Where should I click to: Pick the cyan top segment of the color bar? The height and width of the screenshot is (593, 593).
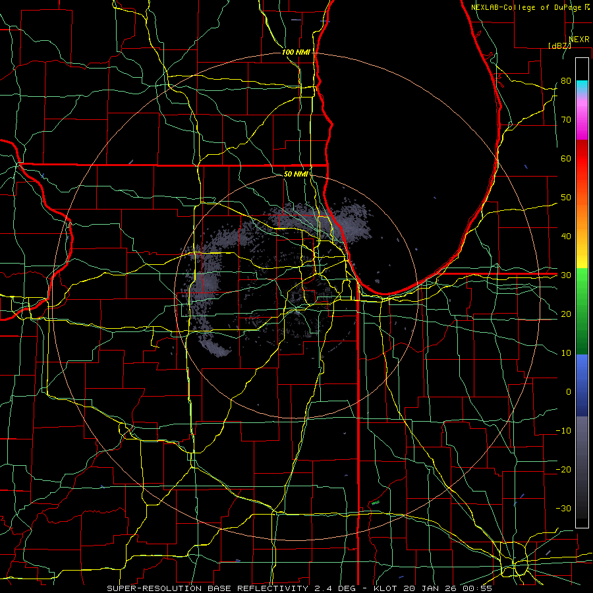coord(582,86)
